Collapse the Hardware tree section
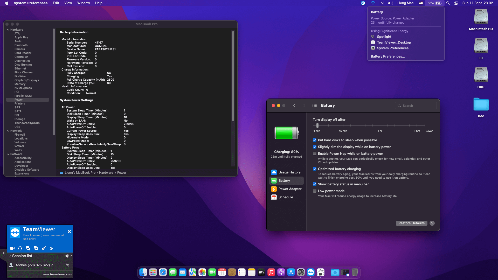498x280 pixels. [x=8, y=30]
